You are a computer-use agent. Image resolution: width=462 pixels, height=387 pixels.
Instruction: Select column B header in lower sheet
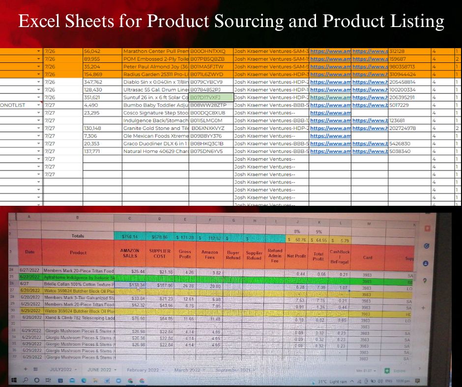pyautogui.click(x=78, y=218)
